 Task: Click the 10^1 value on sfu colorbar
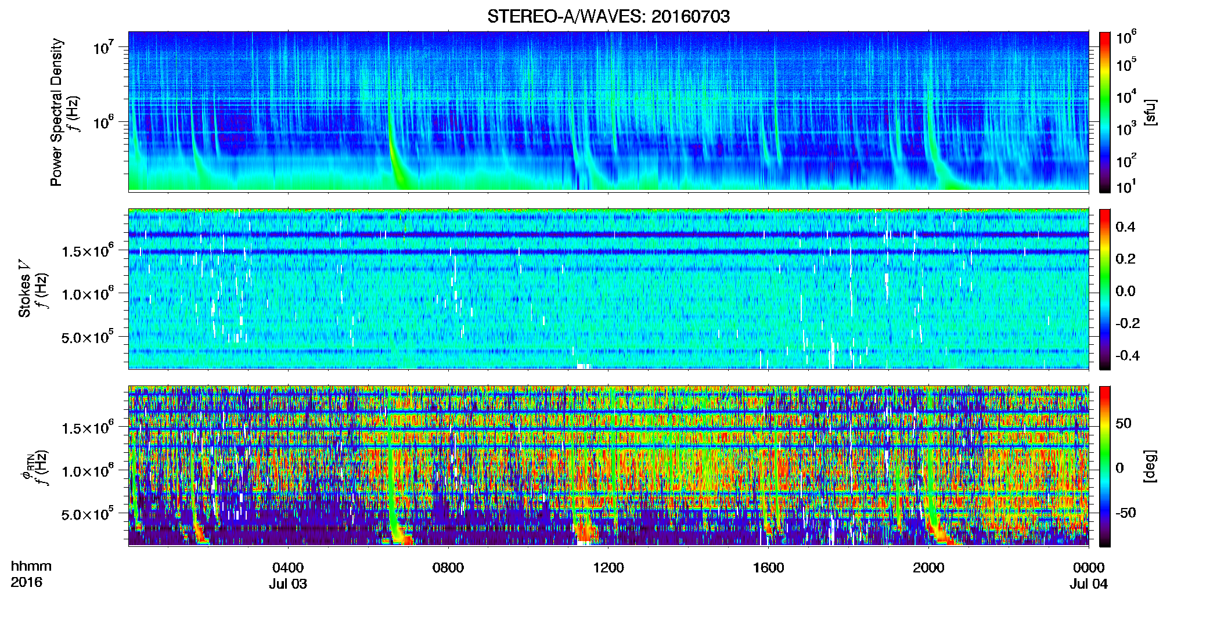(1126, 186)
